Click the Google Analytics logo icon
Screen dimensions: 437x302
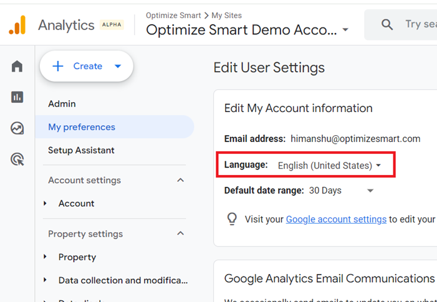17,25
